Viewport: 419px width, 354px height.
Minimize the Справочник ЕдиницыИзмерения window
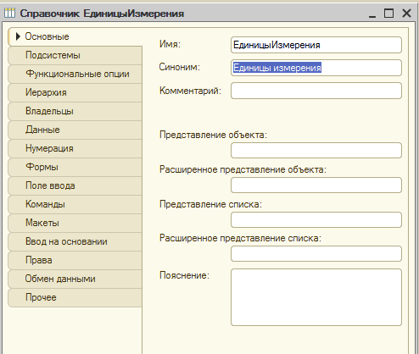(372, 14)
